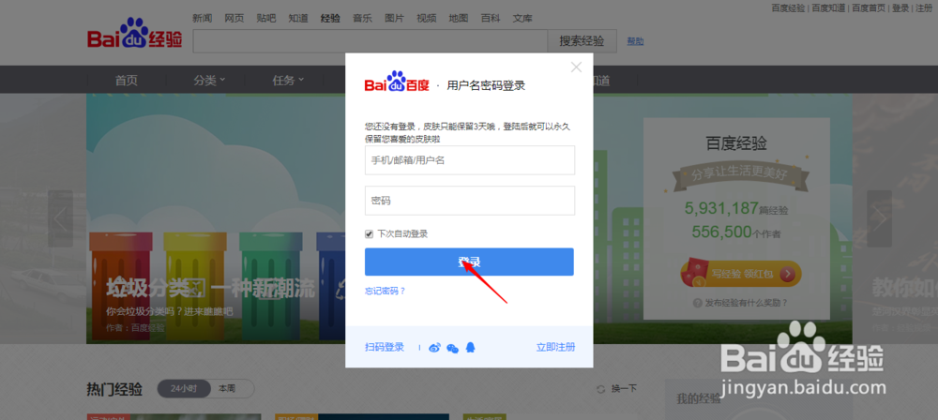Click the 我的经验 heading
The image size is (938, 420).
pyautogui.click(x=698, y=399)
